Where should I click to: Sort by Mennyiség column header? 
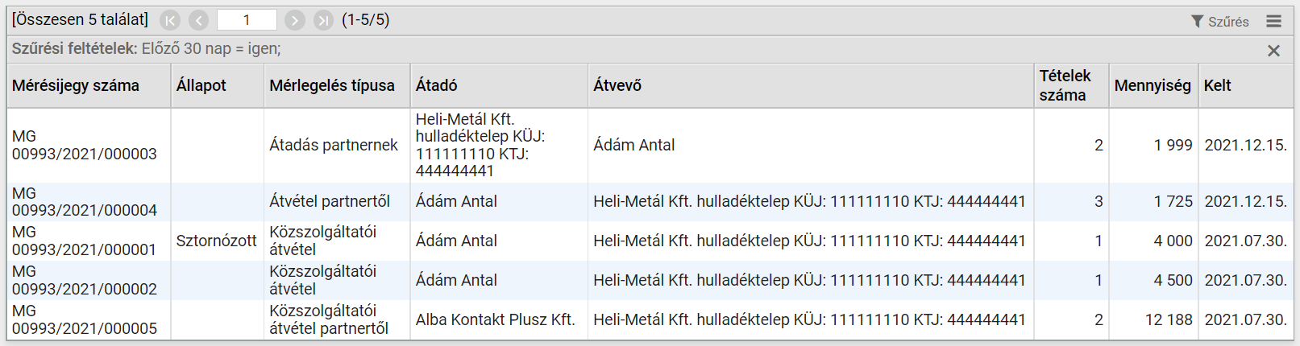pos(1153,85)
